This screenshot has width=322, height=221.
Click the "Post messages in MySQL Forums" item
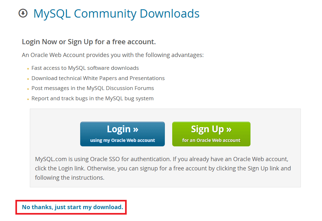pos(92,88)
